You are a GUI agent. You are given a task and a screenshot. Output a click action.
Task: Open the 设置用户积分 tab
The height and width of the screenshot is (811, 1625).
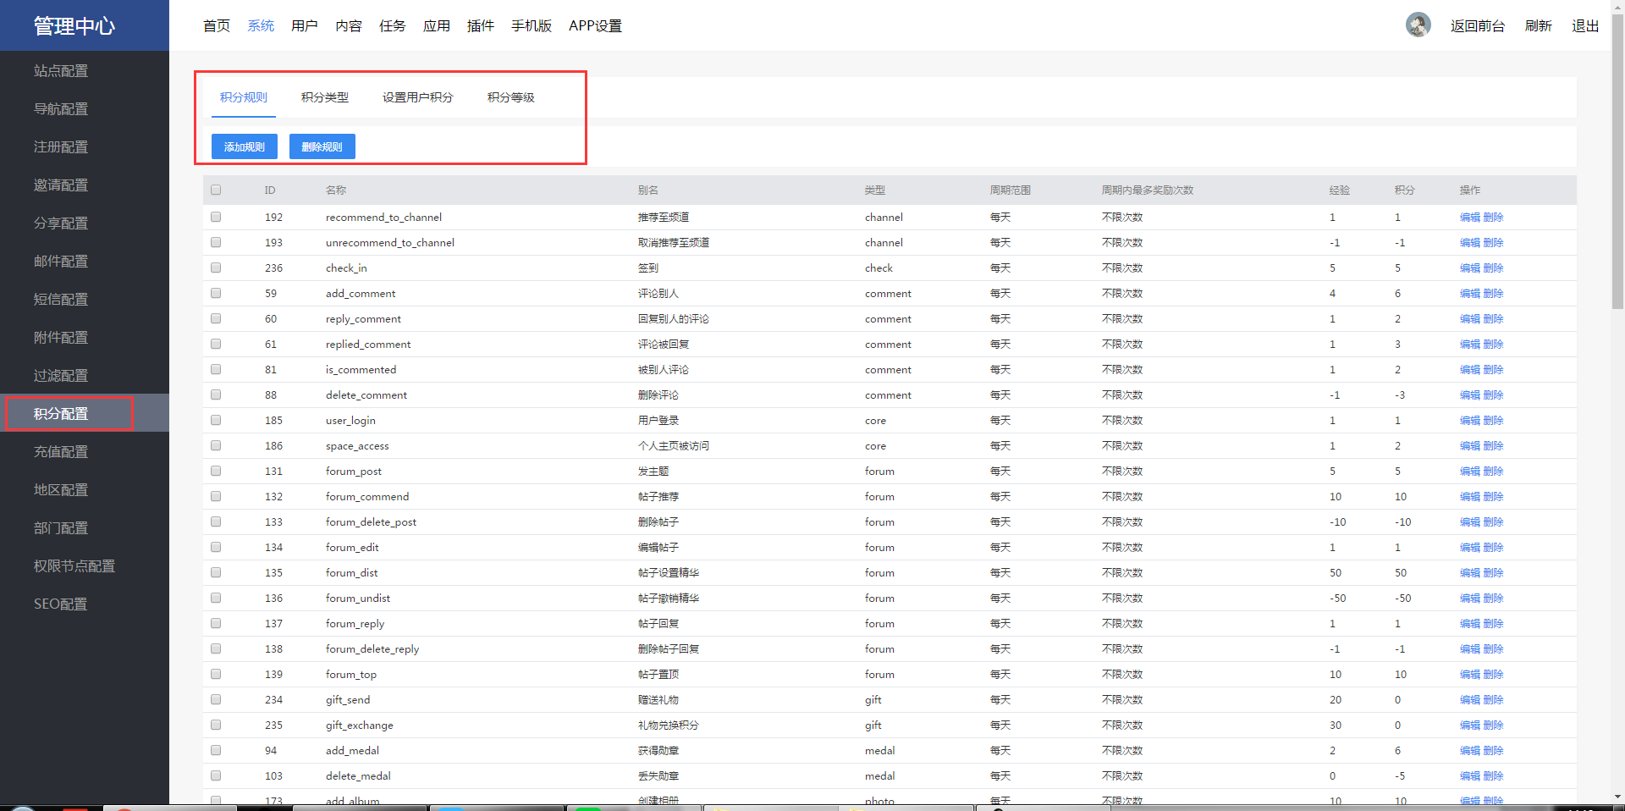click(418, 97)
